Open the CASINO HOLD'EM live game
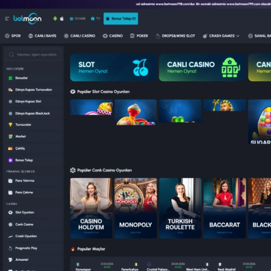This screenshot has height=271, width=271. 91,208
